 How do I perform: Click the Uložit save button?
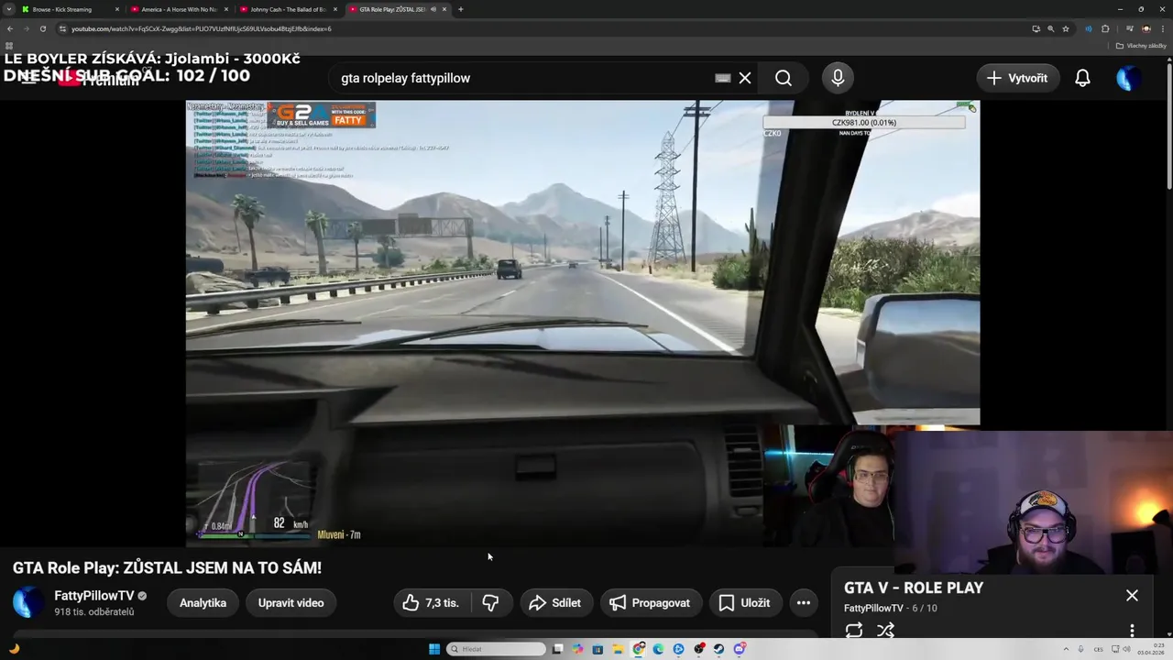coord(744,602)
